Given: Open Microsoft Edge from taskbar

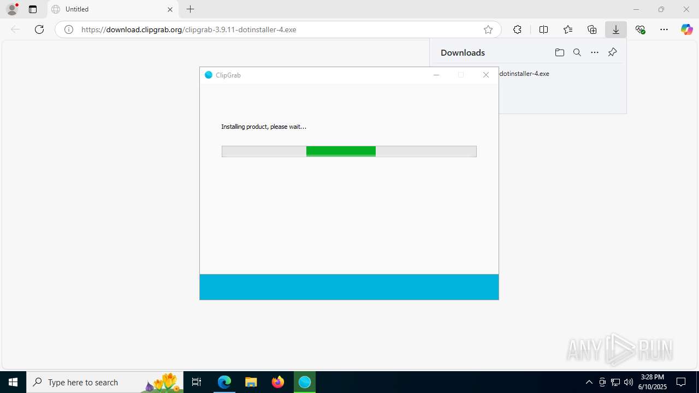Looking at the screenshot, I should click(224, 382).
